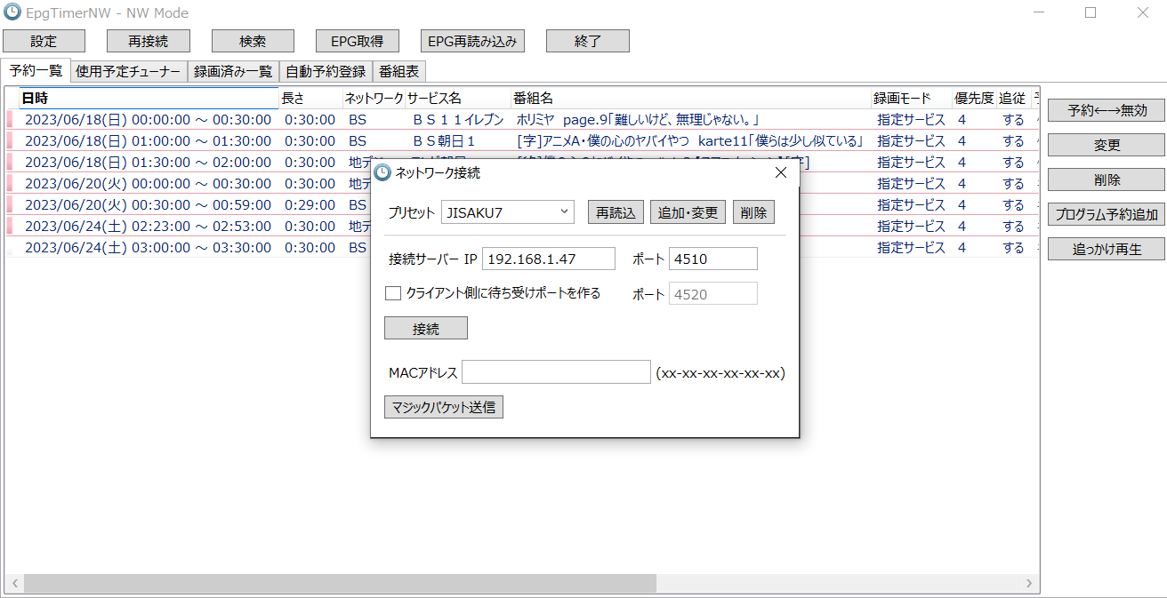This screenshot has height=598, width=1167.
Task: Click 再接続 to reconnect to server
Action: click(148, 40)
